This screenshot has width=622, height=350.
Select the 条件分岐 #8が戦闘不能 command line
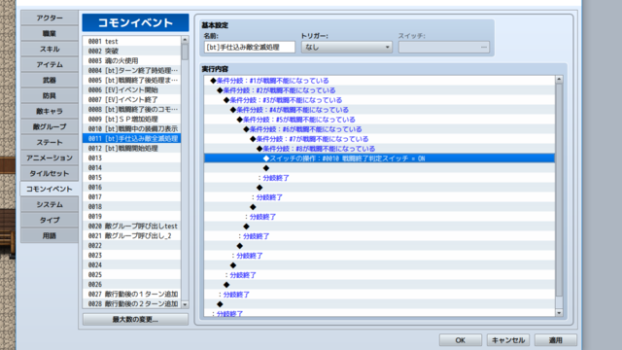(380, 149)
